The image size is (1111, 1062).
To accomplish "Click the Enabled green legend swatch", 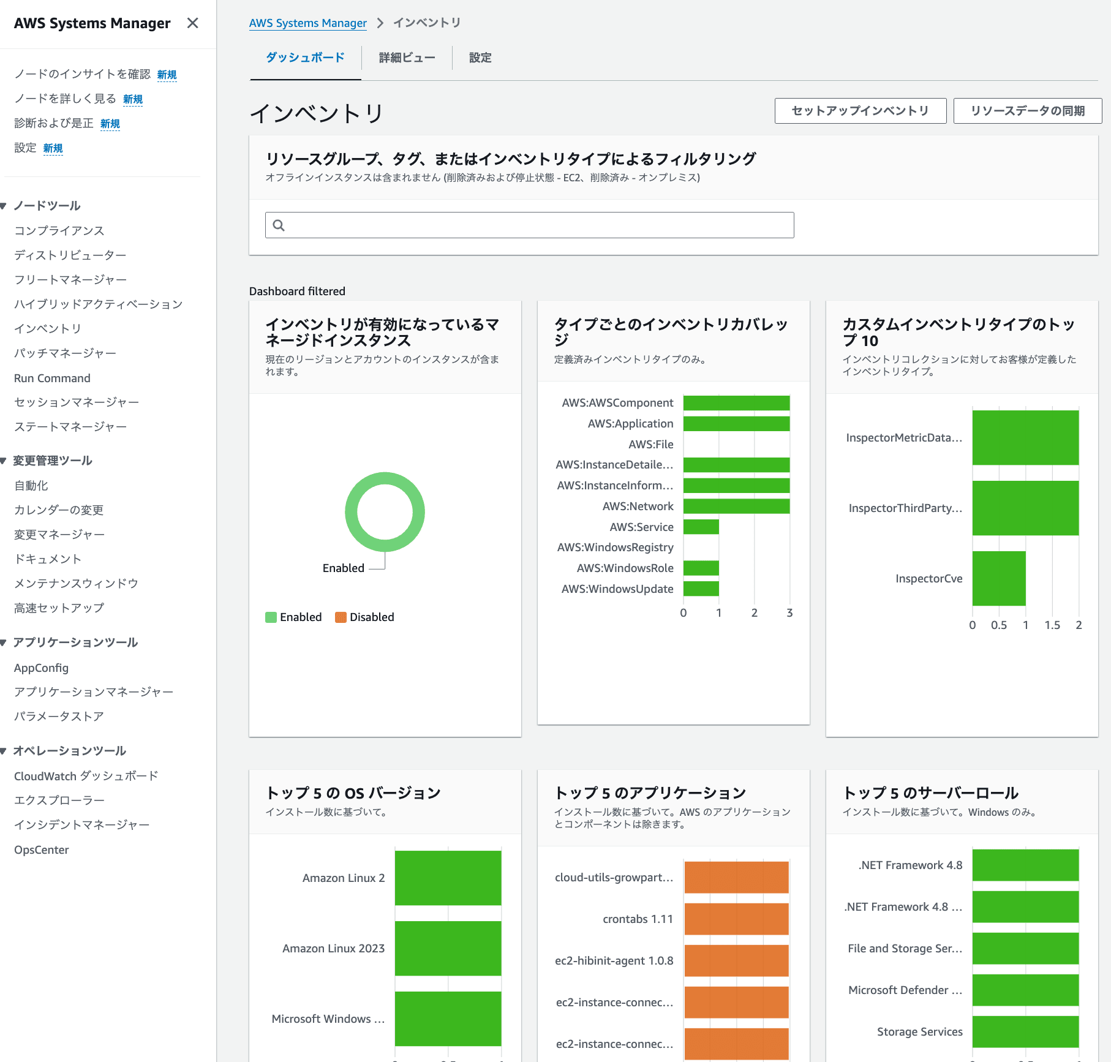I will click(x=271, y=617).
